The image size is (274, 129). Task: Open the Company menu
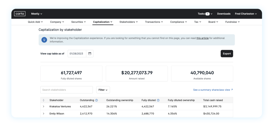point(57,22)
